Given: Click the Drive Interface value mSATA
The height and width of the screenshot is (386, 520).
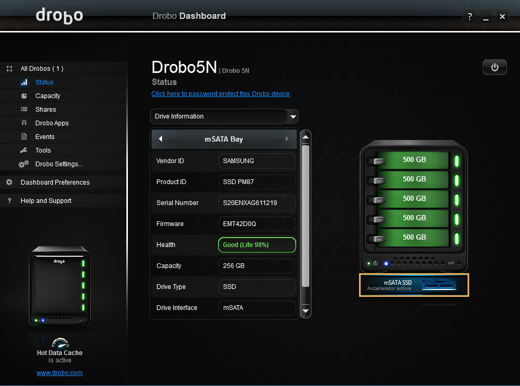Looking at the screenshot, I should (x=257, y=308).
